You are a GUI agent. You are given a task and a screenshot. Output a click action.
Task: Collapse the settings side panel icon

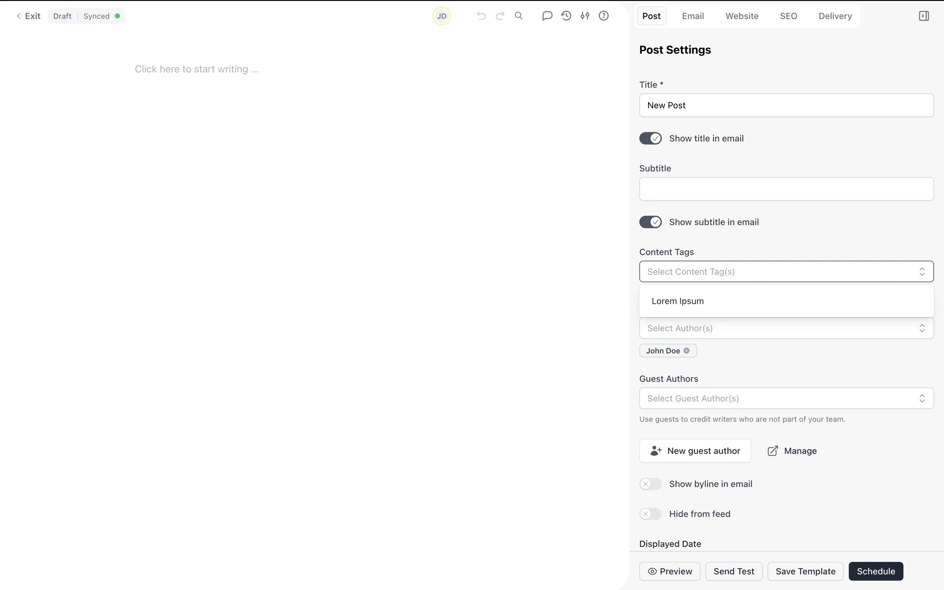[x=924, y=16]
